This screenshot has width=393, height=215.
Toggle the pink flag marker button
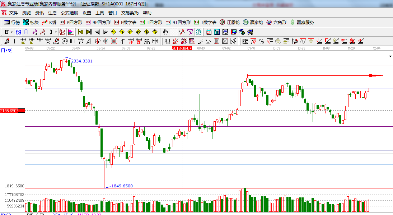click(x=70, y=32)
